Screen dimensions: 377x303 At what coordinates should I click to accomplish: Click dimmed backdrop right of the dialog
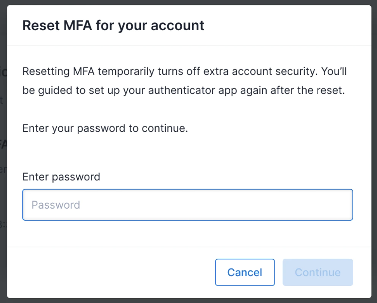[374, 146]
